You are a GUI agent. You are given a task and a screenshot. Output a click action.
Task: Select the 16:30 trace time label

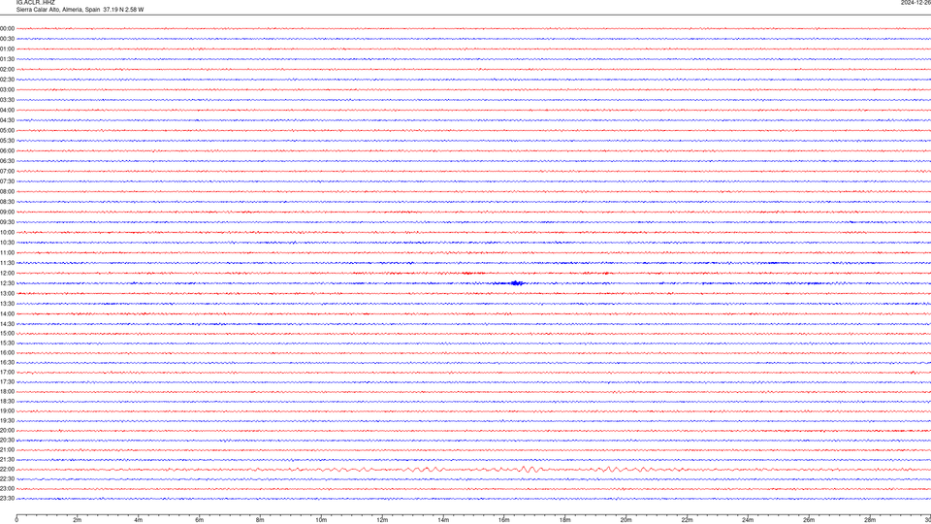[x=7, y=362]
